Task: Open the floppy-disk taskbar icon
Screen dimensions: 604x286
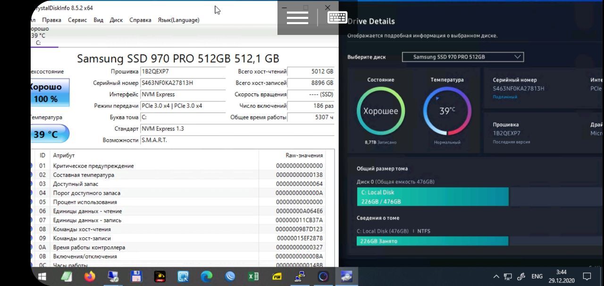Action: click(136, 277)
